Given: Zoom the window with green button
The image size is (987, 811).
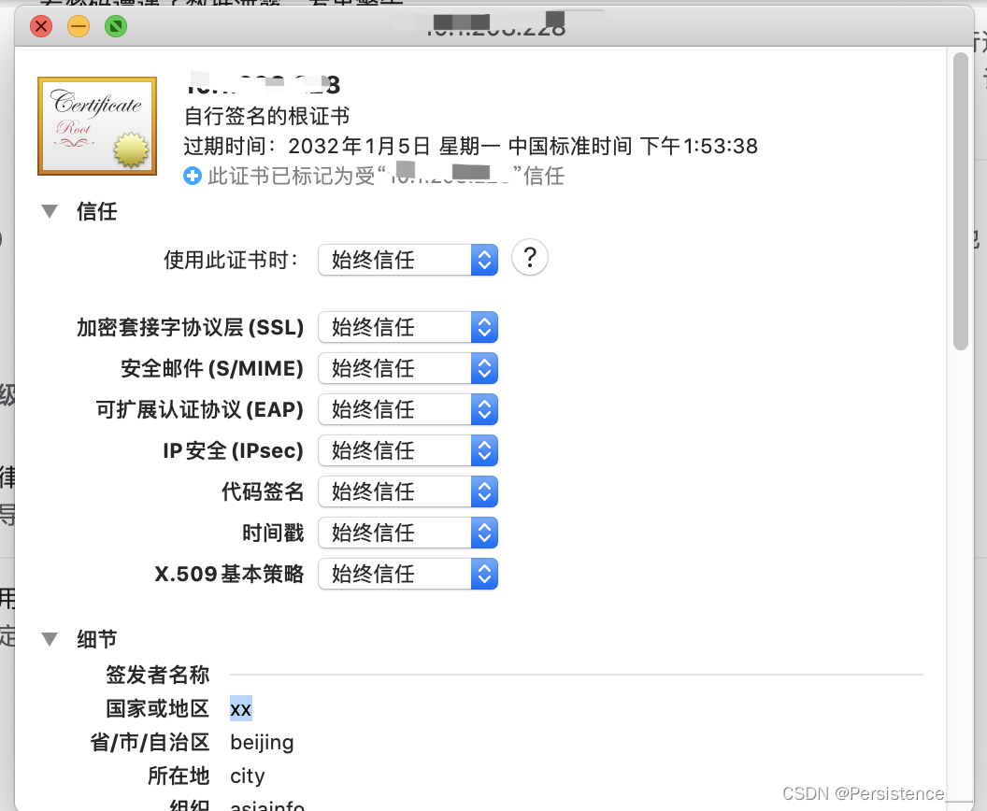Looking at the screenshot, I should [116, 26].
